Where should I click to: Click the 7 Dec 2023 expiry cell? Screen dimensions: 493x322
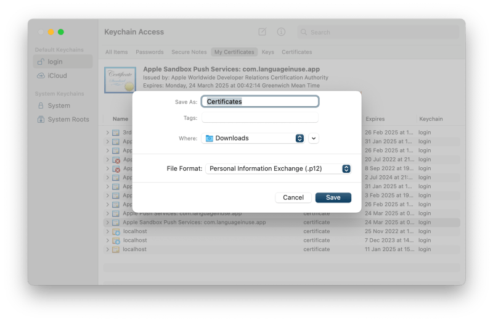pyautogui.click(x=389, y=240)
